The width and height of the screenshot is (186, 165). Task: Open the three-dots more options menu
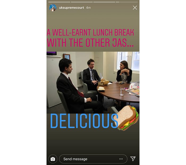tap(121, 159)
